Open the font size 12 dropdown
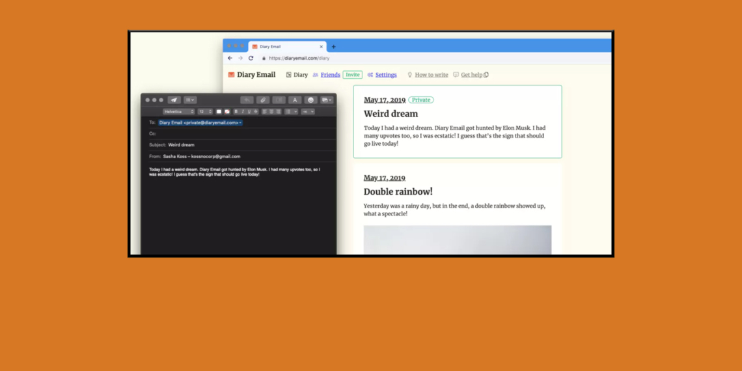The image size is (742, 371). click(x=205, y=112)
